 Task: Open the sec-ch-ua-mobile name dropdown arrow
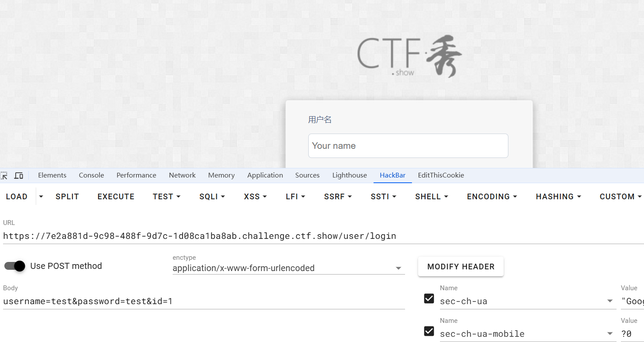click(x=610, y=334)
